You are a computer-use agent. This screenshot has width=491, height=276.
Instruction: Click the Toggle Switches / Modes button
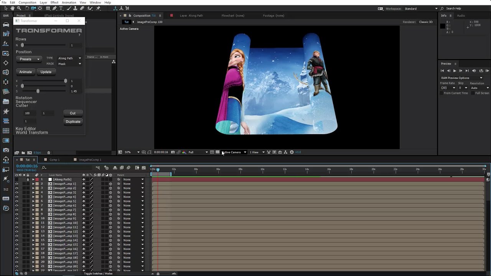point(98,273)
